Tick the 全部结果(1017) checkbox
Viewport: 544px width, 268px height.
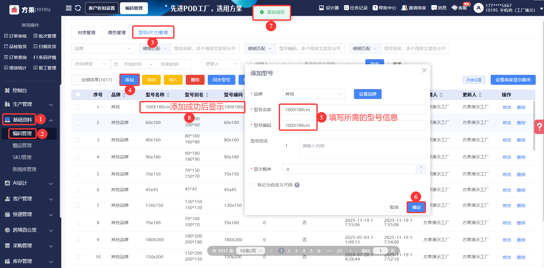[x=76, y=80]
